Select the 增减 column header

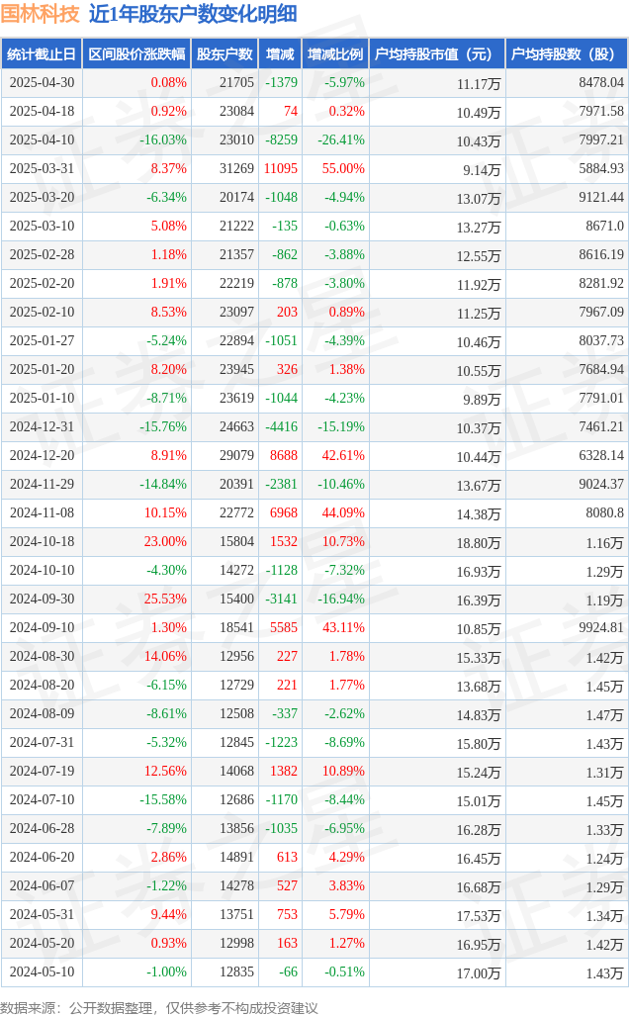(280, 53)
